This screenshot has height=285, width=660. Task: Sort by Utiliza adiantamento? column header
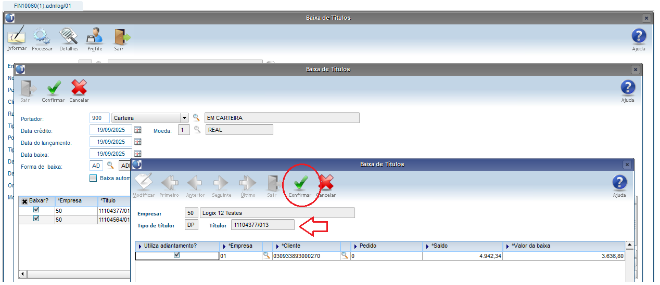177,246
